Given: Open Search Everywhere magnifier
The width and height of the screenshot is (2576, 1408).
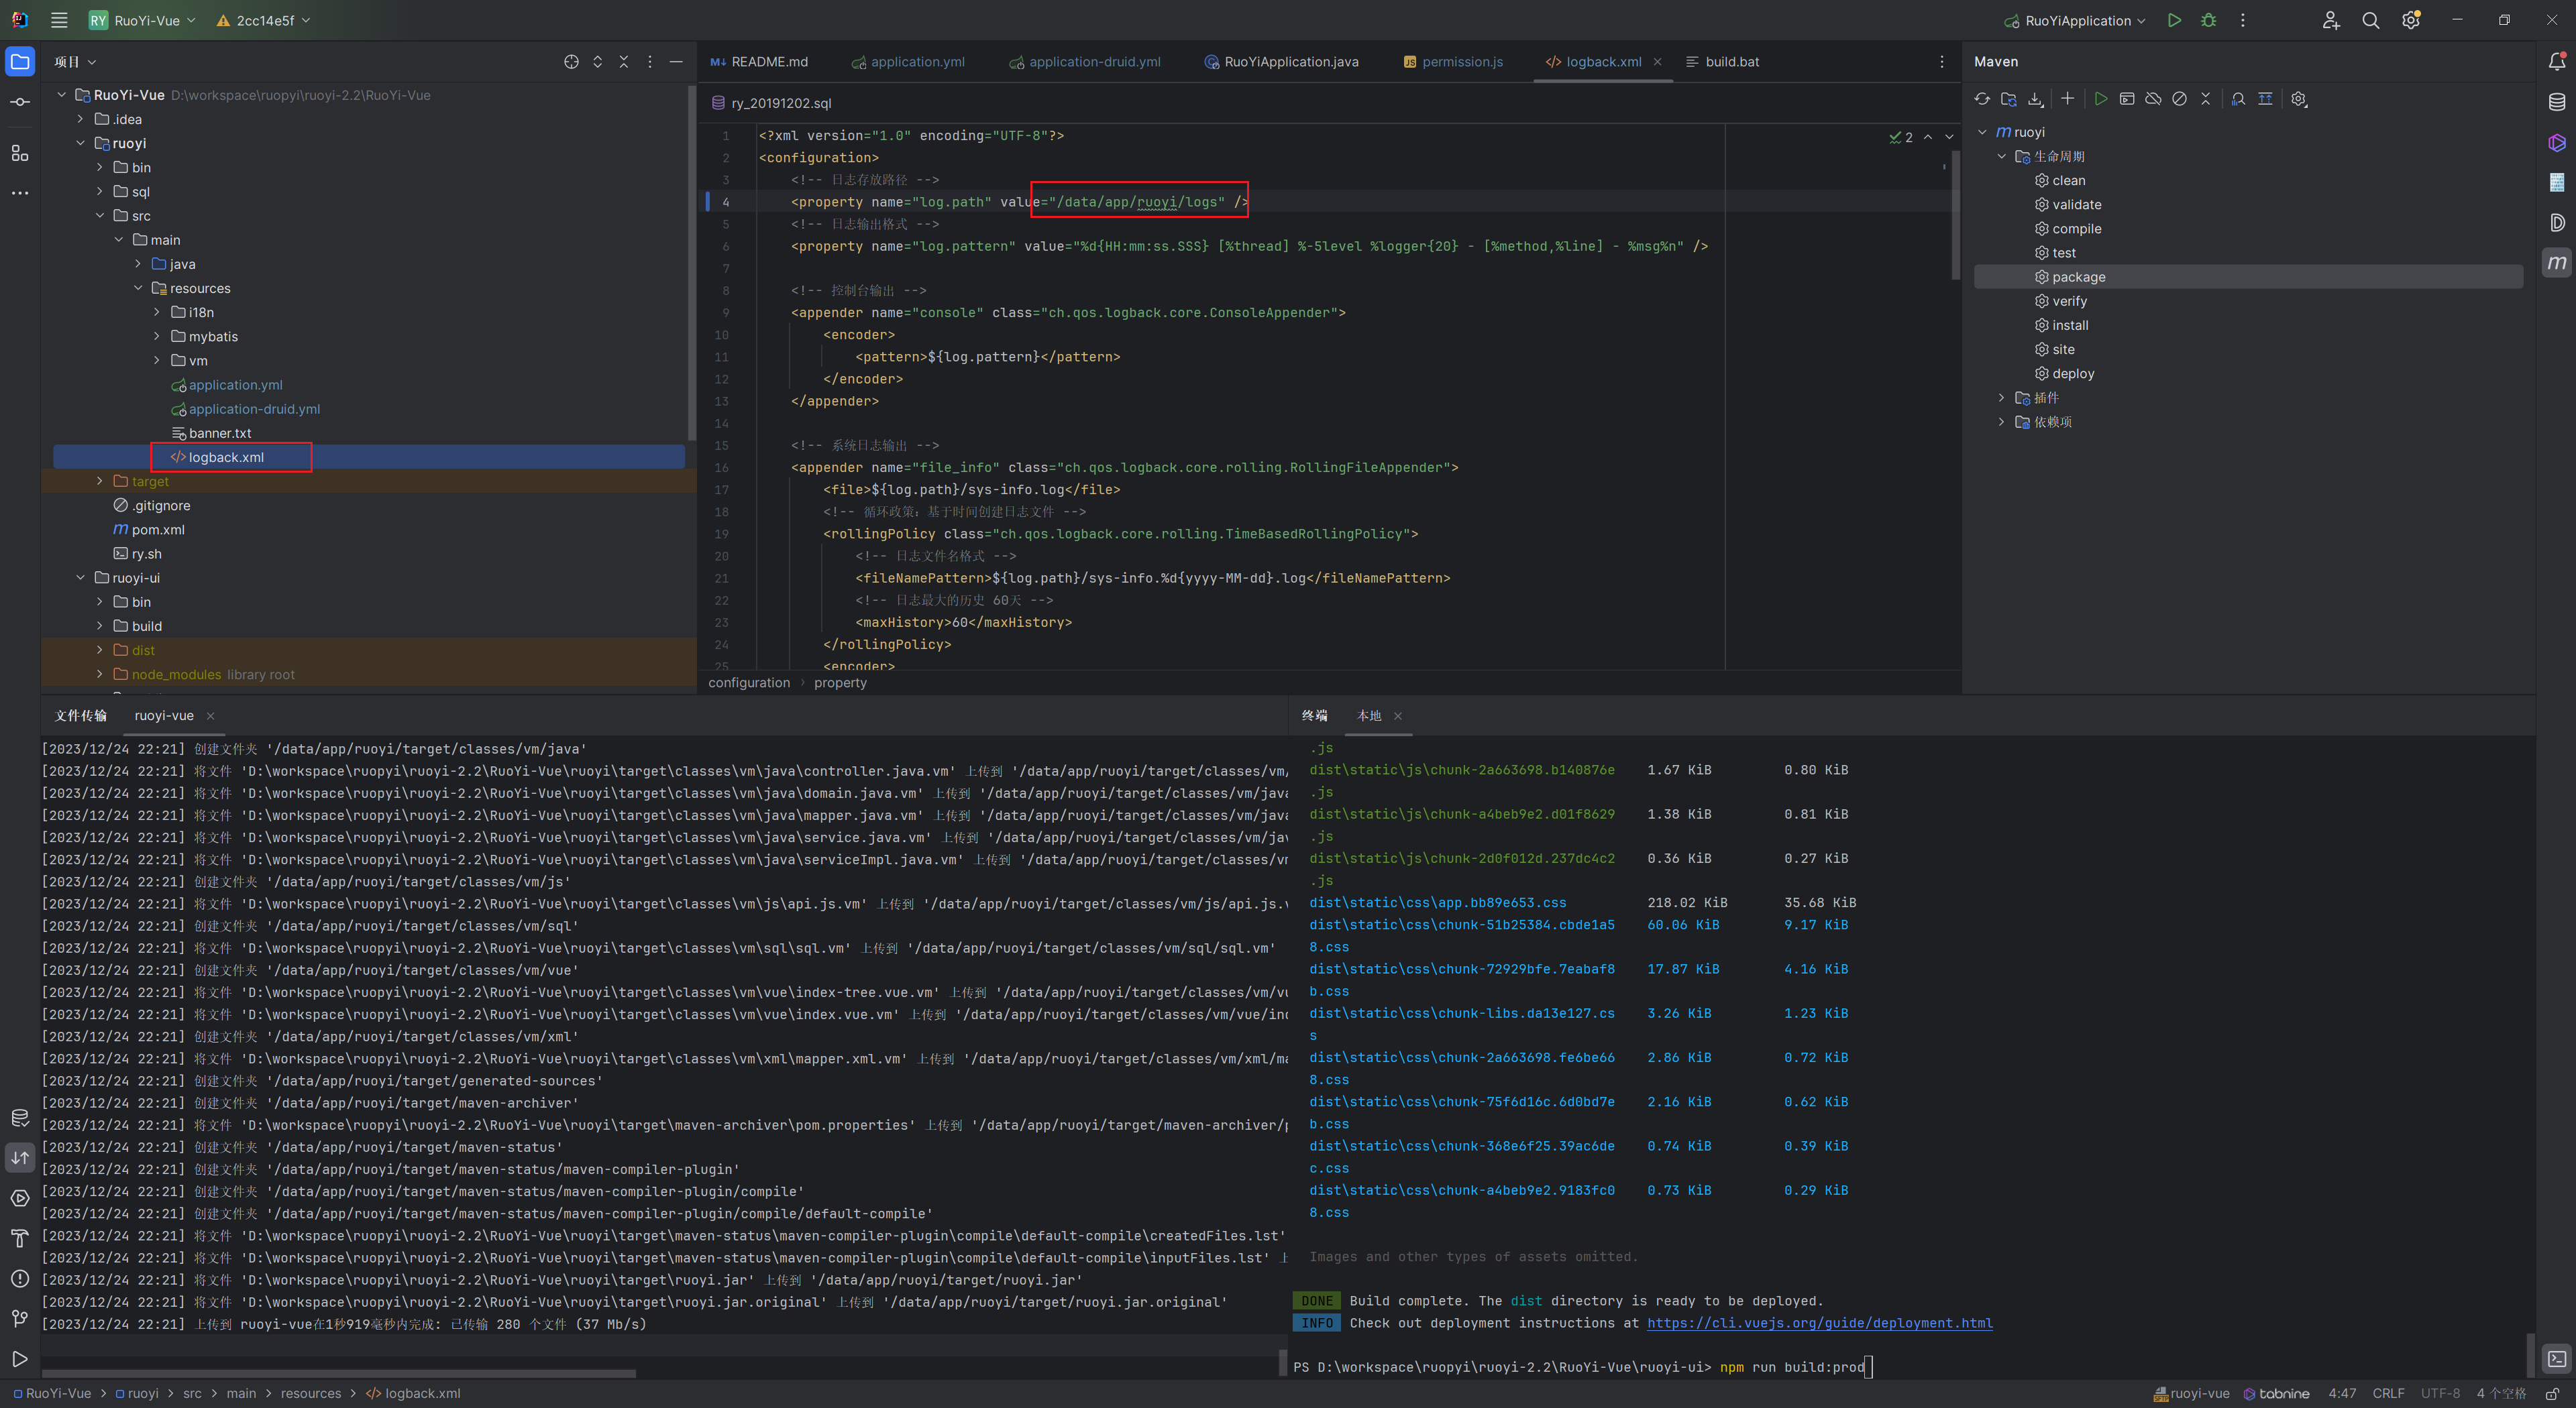Looking at the screenshot, I should (x=2370, y=20).
